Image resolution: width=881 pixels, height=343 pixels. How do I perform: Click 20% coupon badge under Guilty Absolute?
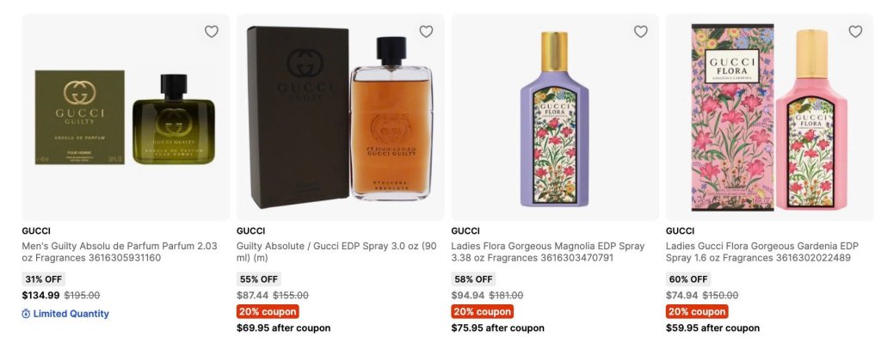tap(268, 311)
